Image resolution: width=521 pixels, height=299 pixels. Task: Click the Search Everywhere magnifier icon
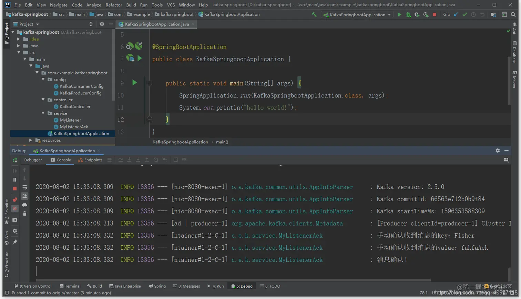[513, 14]
